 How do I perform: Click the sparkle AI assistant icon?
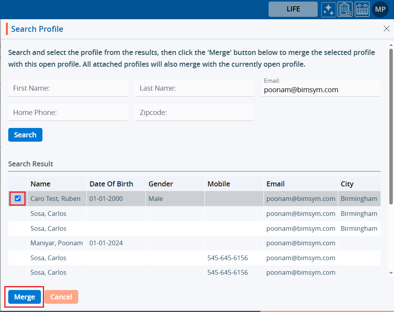point(328,9)
